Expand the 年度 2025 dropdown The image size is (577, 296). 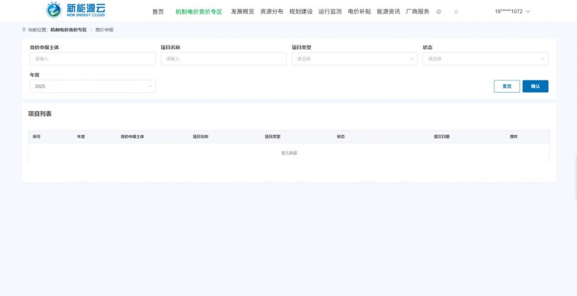pyautogui.click(x=92, y=86)
